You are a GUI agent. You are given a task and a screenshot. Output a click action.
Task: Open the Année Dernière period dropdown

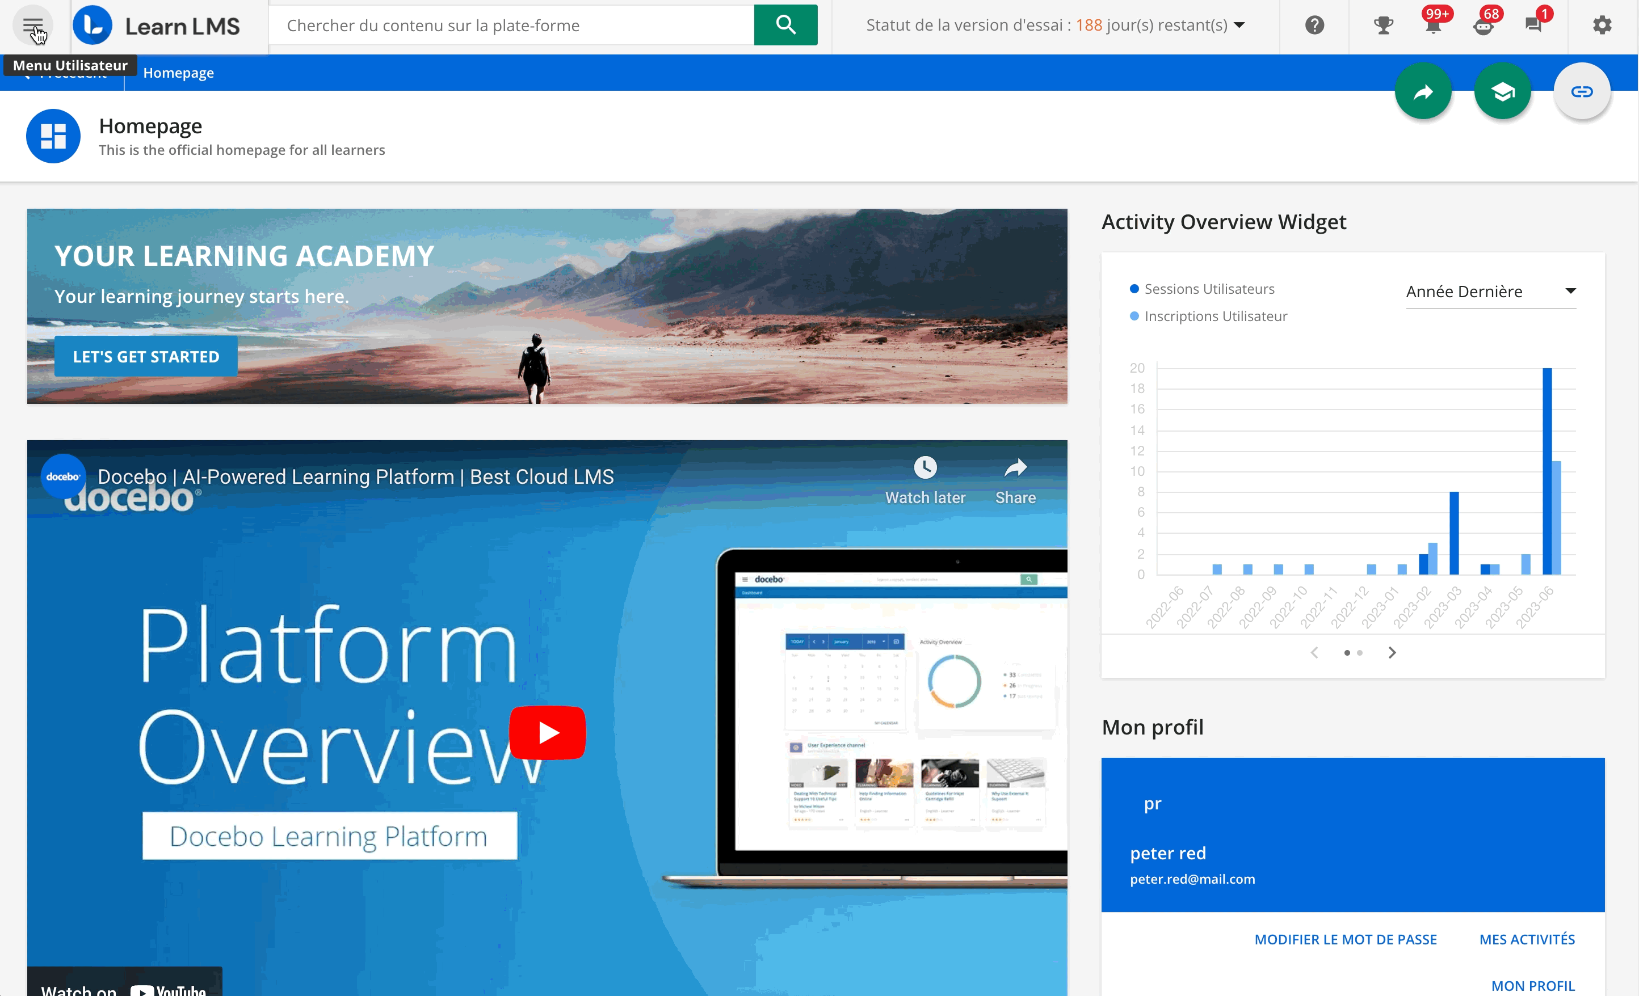click(1490, 292)
